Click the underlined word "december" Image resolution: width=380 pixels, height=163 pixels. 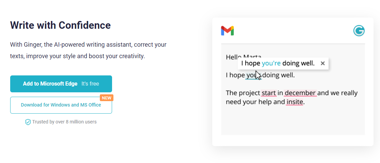300,93
